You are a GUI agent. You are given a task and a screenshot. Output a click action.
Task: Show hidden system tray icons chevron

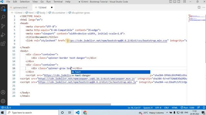tap(167, 112)
